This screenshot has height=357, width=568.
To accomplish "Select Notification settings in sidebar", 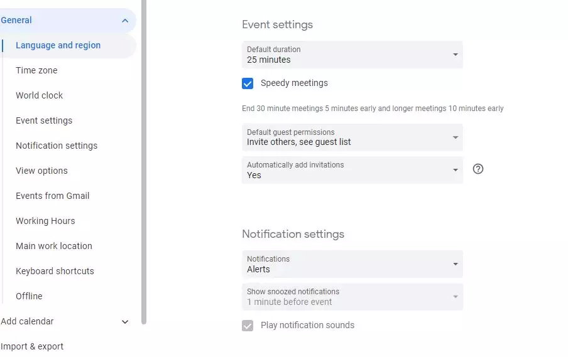I will pyautogui.click(x=57, y=146).
